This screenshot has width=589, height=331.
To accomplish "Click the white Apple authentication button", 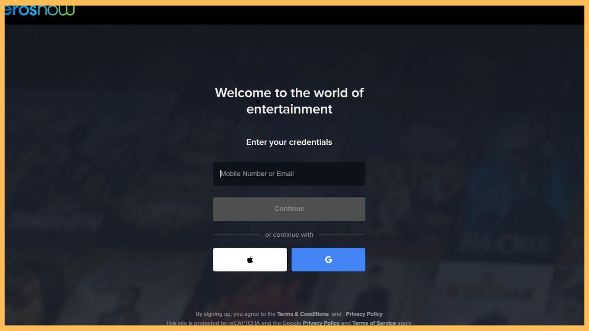I will tap(250, 259).
